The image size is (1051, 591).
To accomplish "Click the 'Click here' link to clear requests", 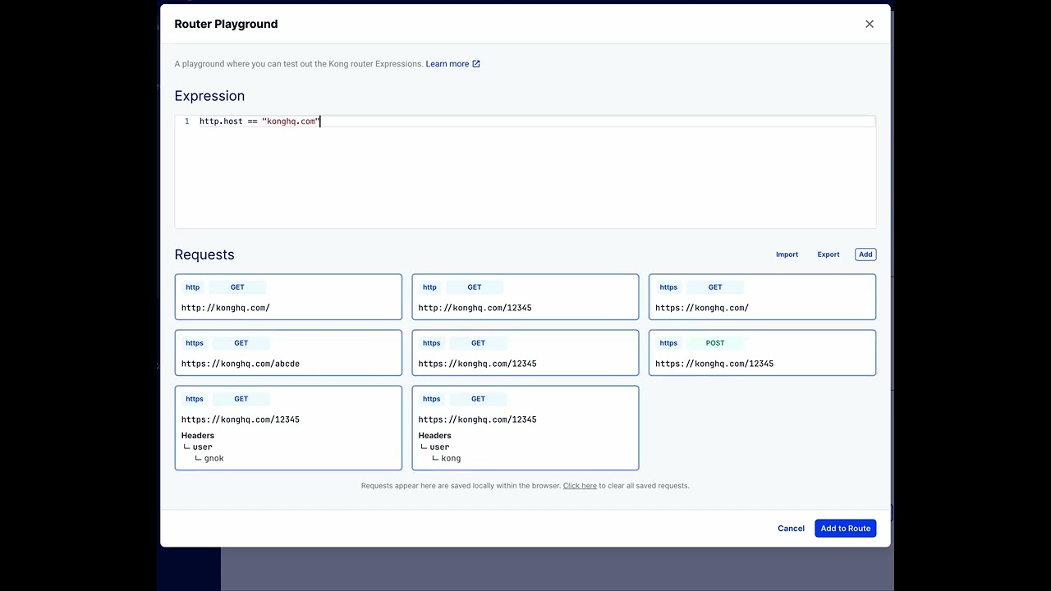I will pyautogui.click(x=580, y=486).
